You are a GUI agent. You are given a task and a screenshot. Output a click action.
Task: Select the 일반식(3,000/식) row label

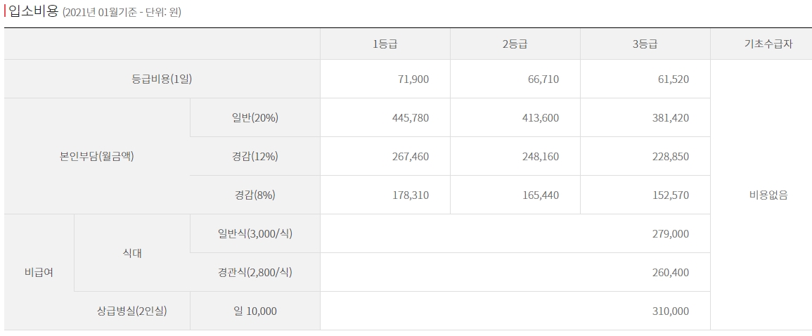(x=255, y=233)
